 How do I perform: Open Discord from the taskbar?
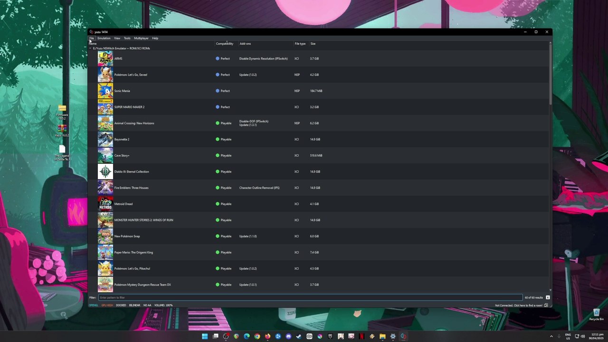288,336
